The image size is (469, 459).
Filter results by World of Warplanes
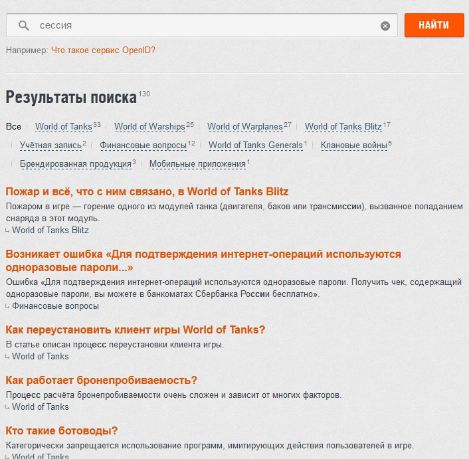tap(244, 126)
